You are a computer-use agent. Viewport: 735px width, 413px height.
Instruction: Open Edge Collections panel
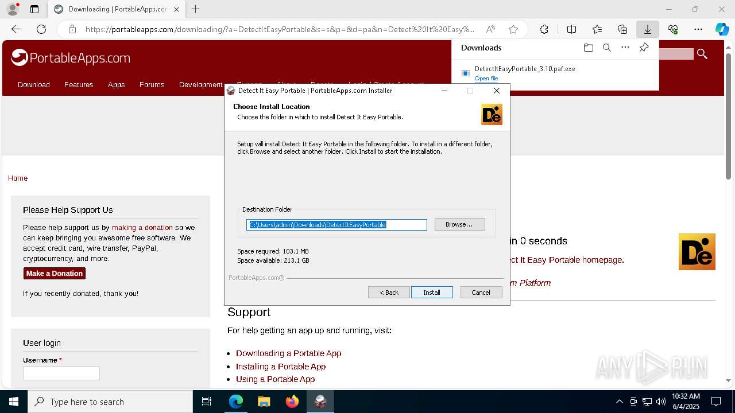(622, 29)
